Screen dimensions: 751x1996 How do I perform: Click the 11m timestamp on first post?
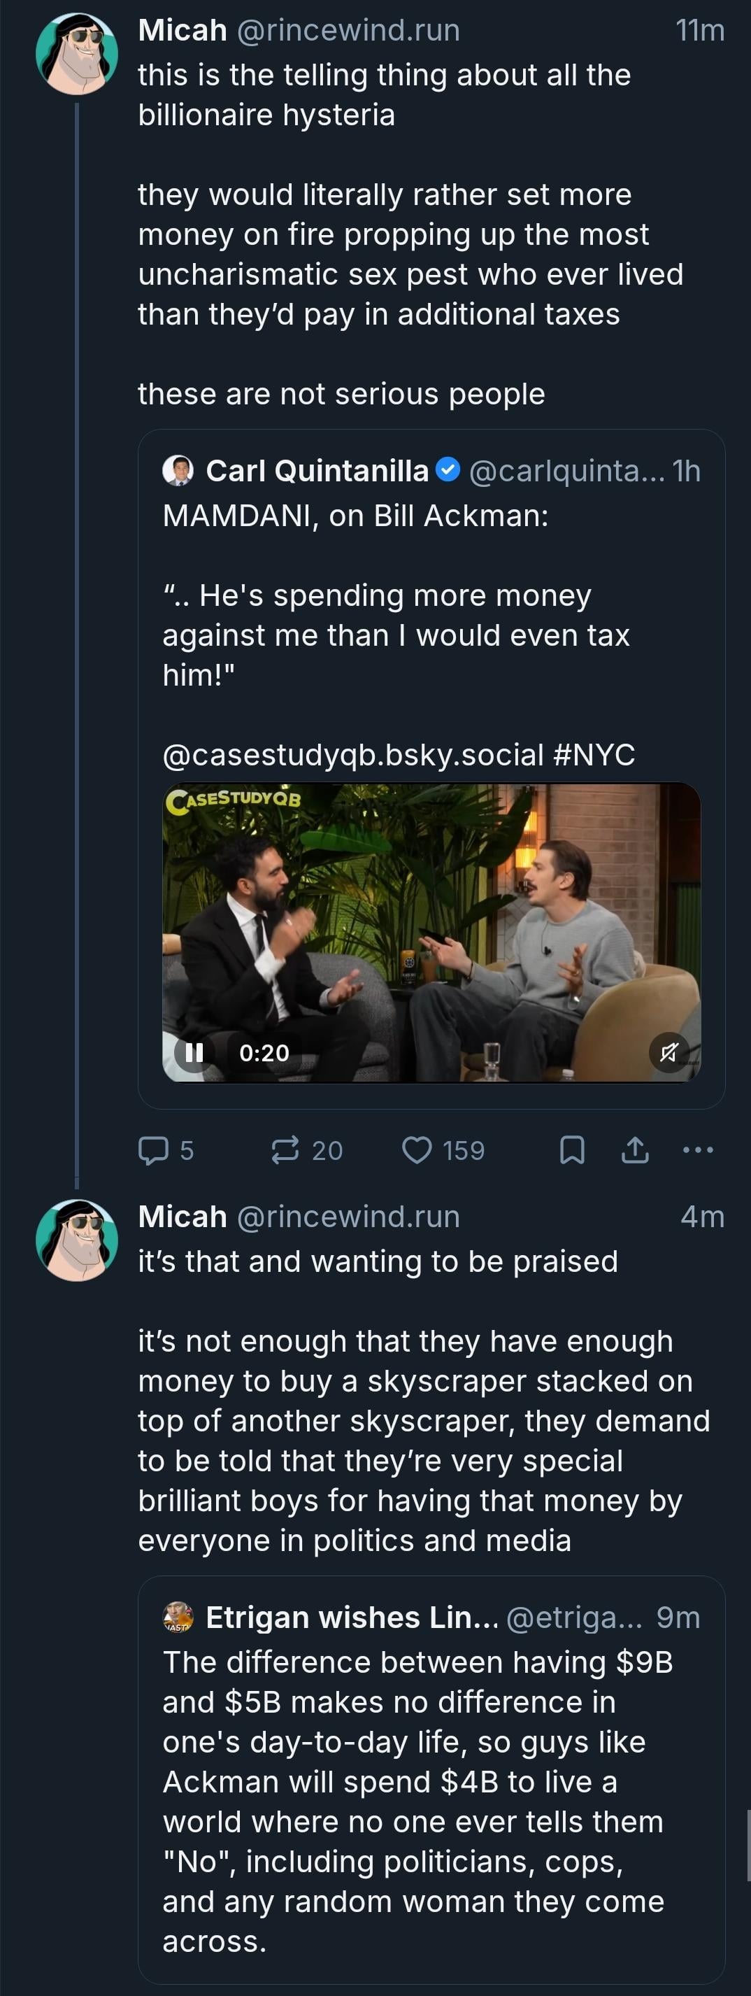[700, 30]
